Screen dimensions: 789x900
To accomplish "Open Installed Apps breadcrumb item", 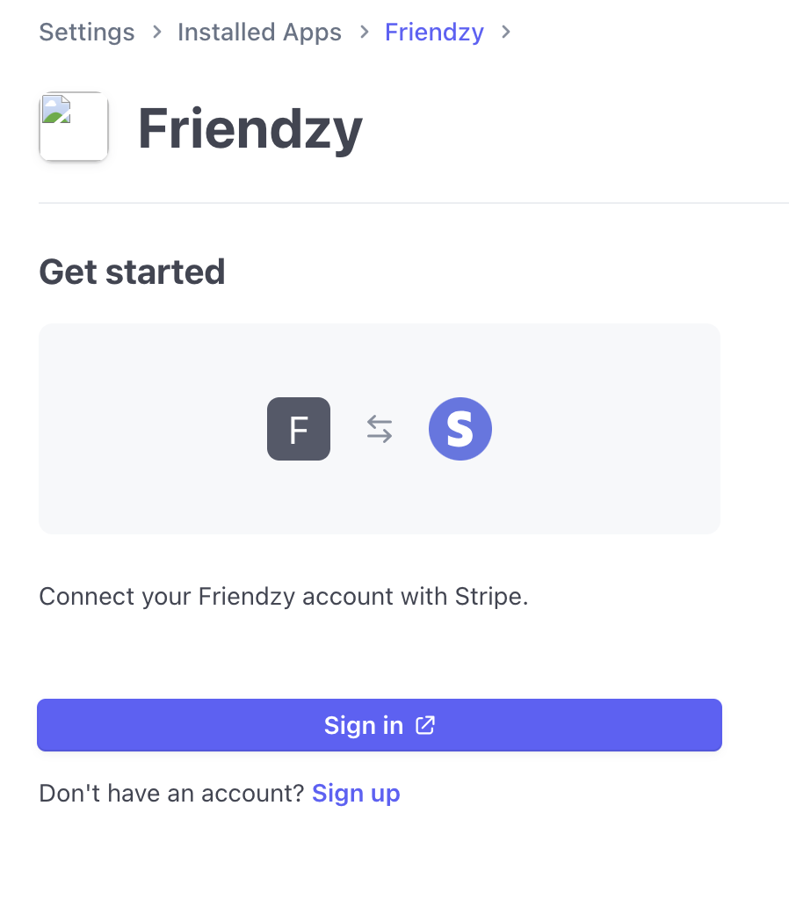I will click(259, 33).
